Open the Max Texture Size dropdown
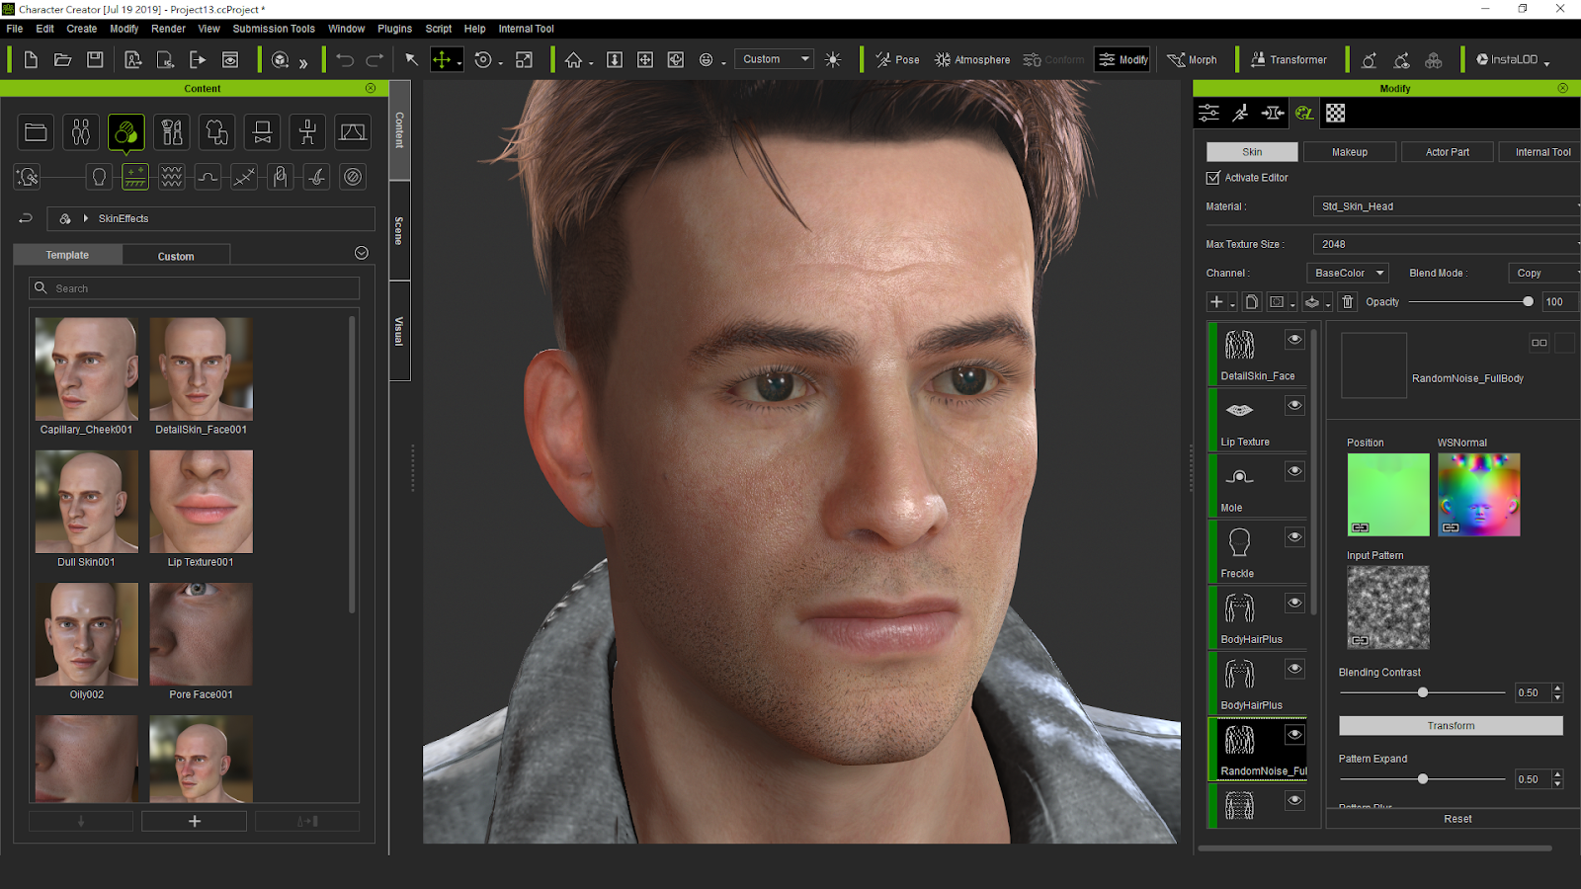1581x889 pixels. (1447, 244)
